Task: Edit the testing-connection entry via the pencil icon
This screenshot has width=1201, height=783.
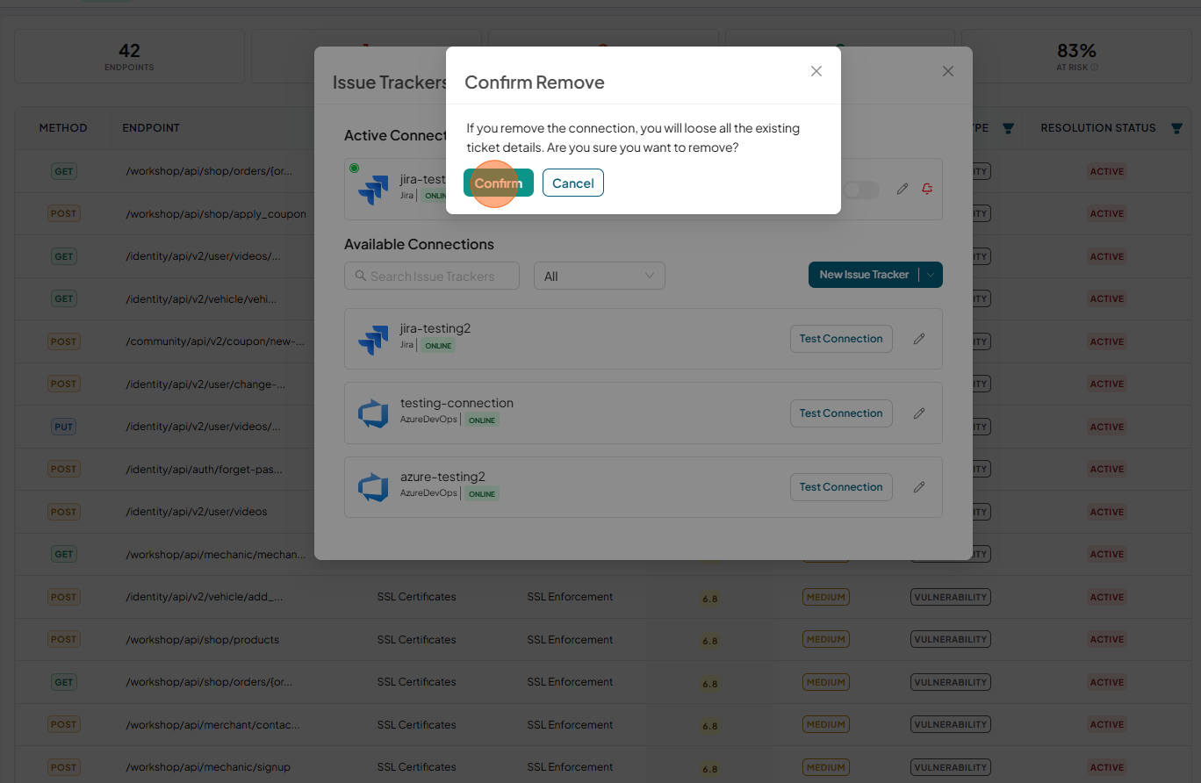Action: [x=919, y=413]
